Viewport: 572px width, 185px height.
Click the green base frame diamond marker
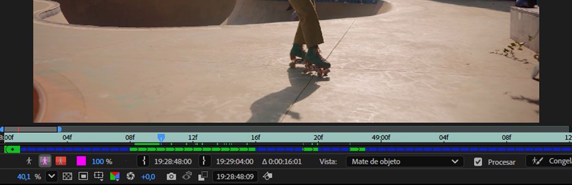pyautogui.click(x=13, y=149)
